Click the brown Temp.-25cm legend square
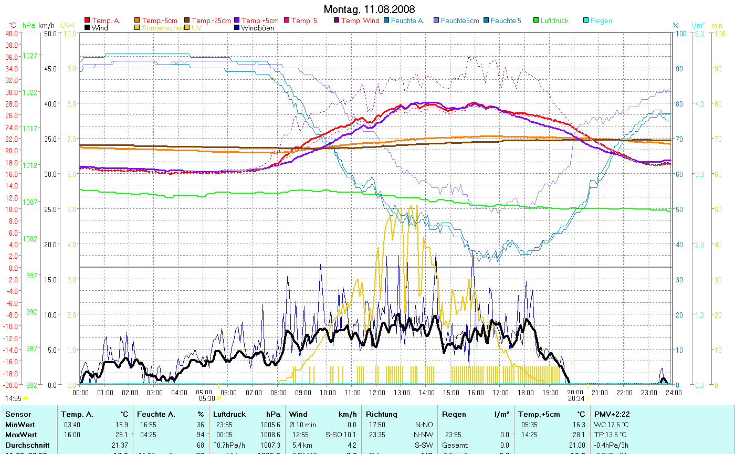 (x=187, y=20)
